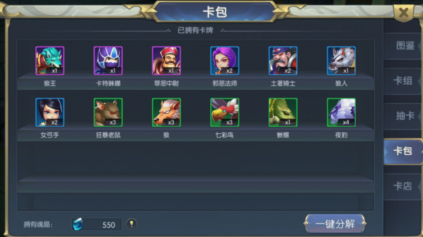Select the 卡包 card pack tab
The image size is (423, 237).
tap(403, 151)
